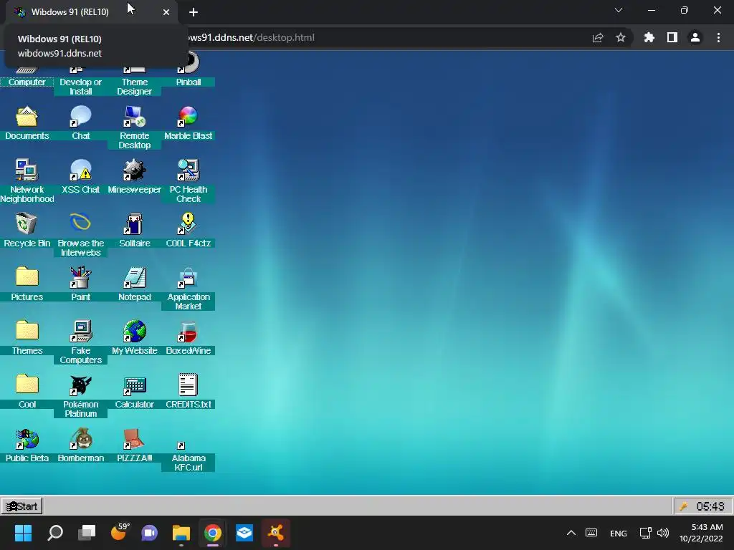
Task: Open the Themes folder
Action: coord(27,332)
